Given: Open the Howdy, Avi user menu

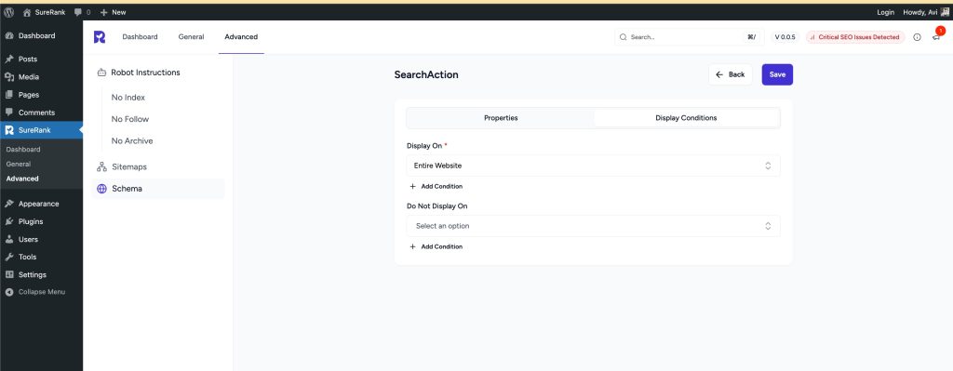Looking at the screenshot, I should coord(926,12).
